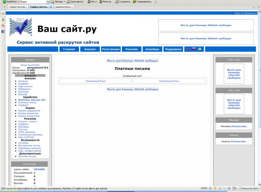Open the Апгрейды navigation menu item

(152, 49)
